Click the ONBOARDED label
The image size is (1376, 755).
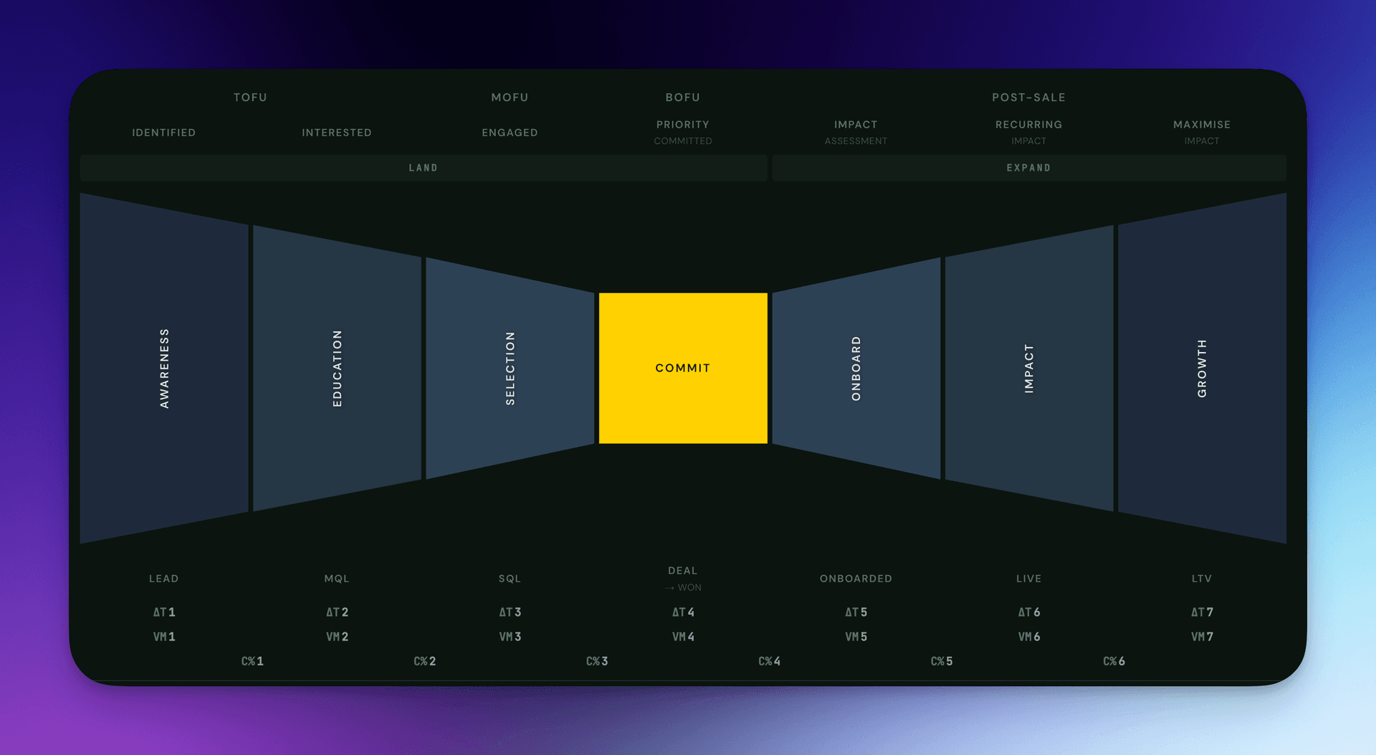coord(856,579)
